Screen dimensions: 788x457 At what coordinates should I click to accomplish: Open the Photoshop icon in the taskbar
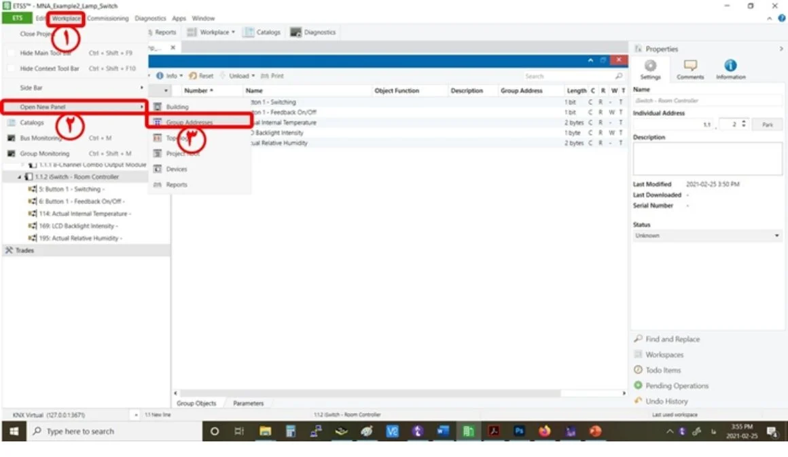[519, 431]
